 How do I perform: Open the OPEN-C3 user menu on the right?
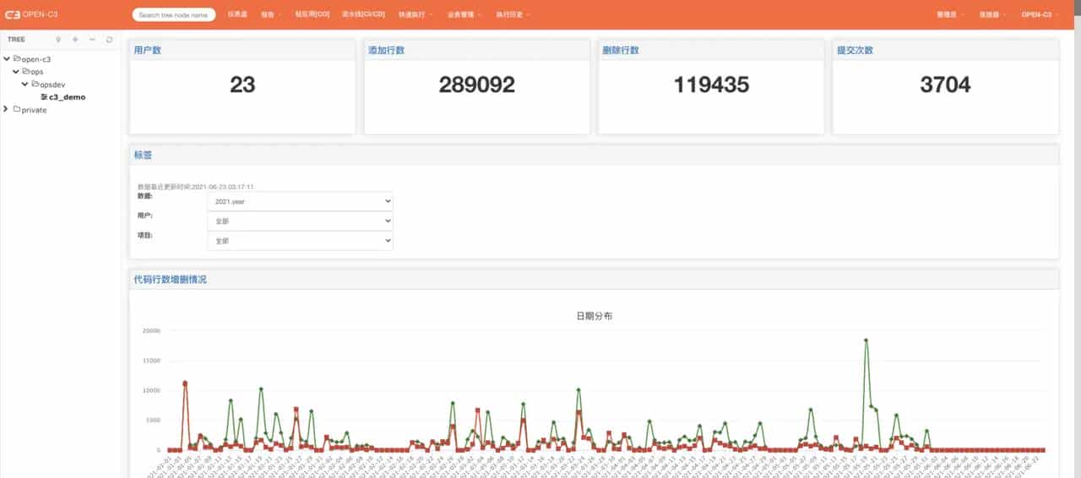(1038, 14)
